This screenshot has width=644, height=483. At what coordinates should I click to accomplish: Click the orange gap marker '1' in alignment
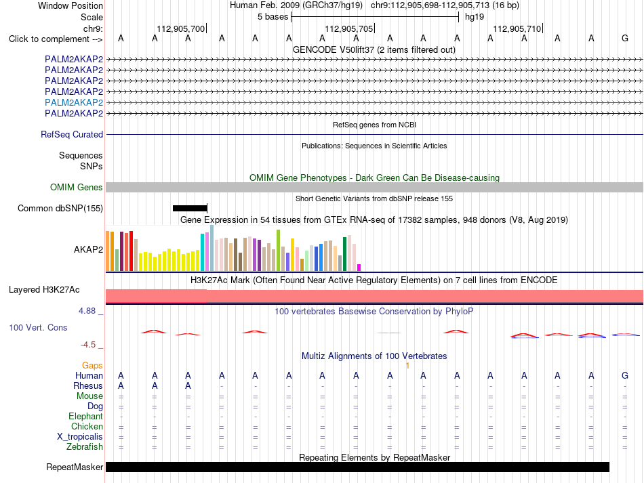[407, 365]
